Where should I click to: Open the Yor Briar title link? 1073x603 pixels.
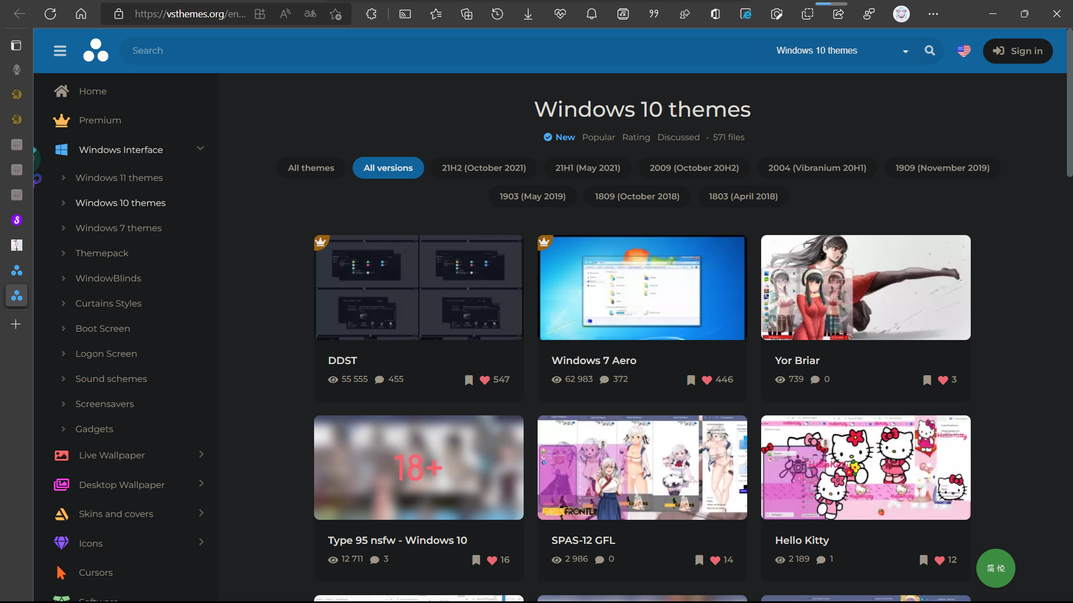797,361
